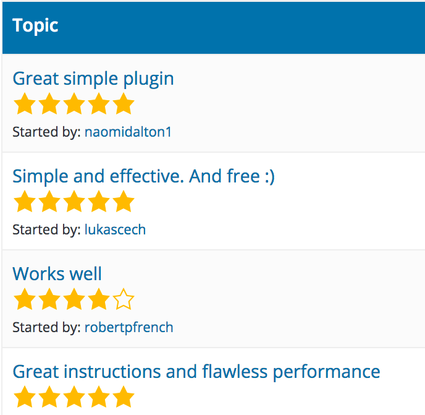Click first star under "Simple and effective" review

point(24,202)
